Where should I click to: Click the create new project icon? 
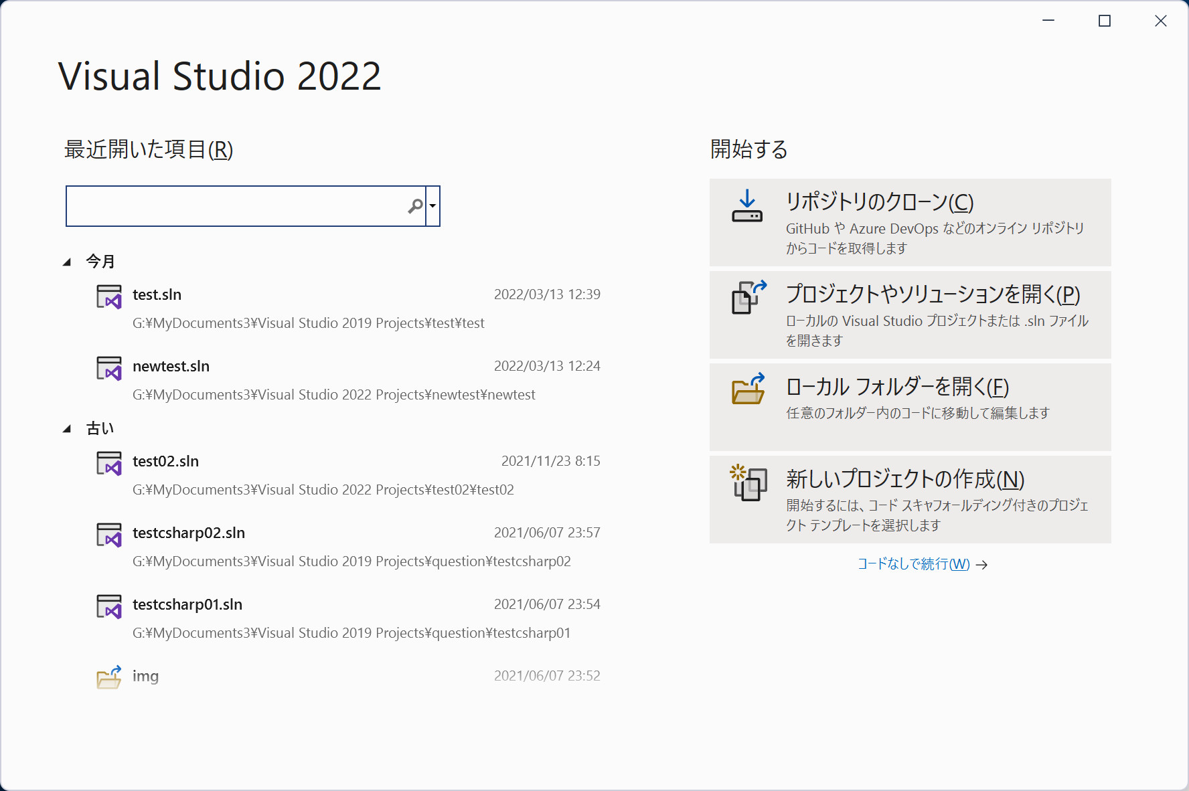click(x=748, y=482)
